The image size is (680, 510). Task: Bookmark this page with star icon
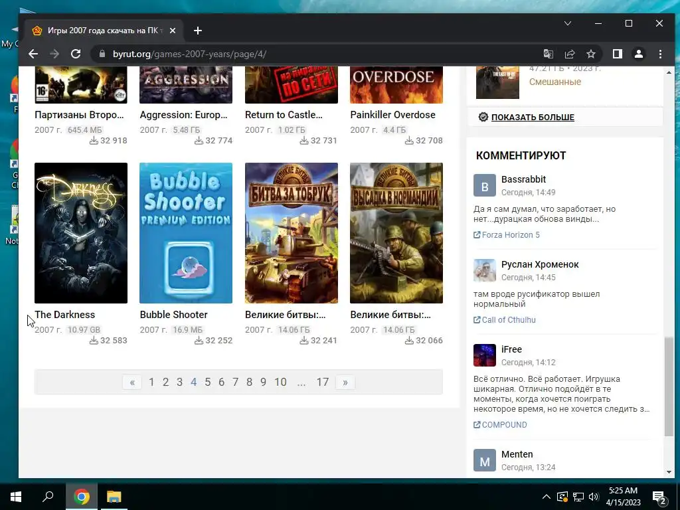click(x=590, y=54)
